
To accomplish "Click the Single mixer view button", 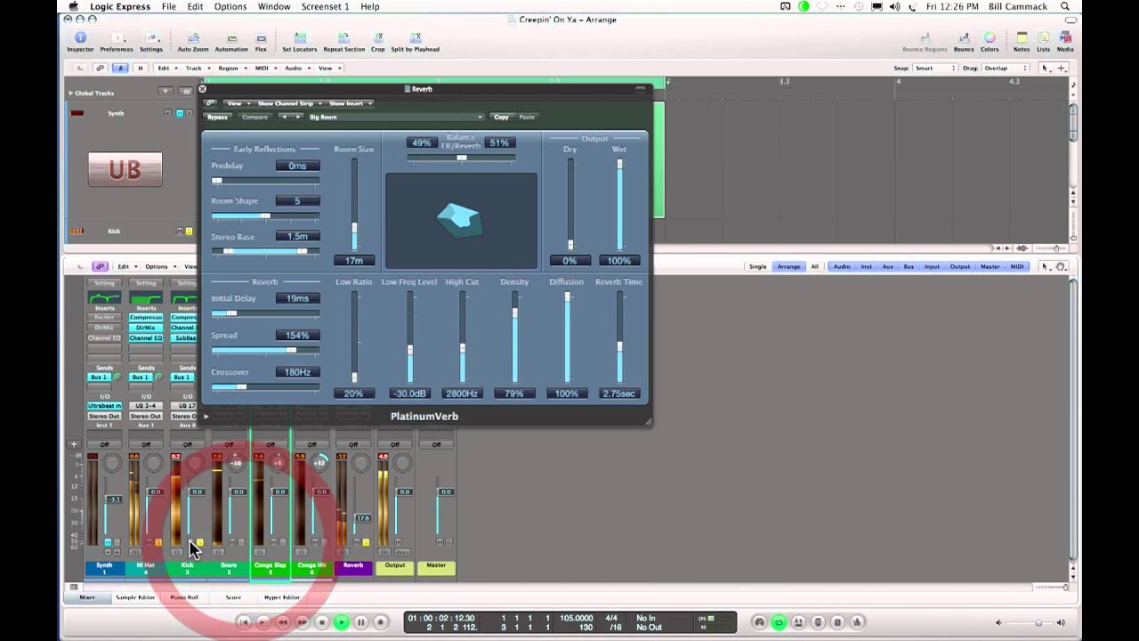I will point(757,266).
